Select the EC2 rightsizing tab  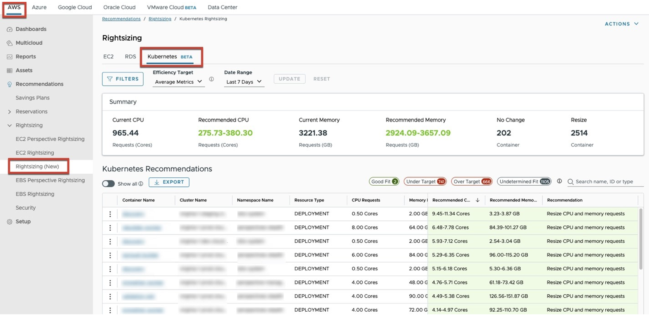tap(108, 57)
